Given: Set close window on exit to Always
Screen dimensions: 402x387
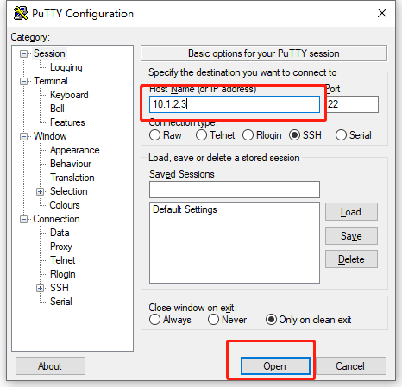Looking at the screenshot, I should [154, 320].
